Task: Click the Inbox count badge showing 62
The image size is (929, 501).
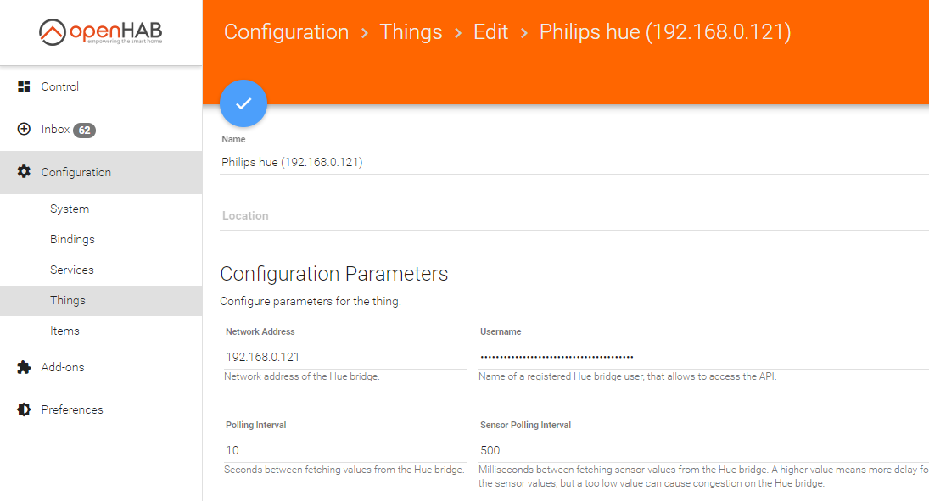Action: coord(85,131)
